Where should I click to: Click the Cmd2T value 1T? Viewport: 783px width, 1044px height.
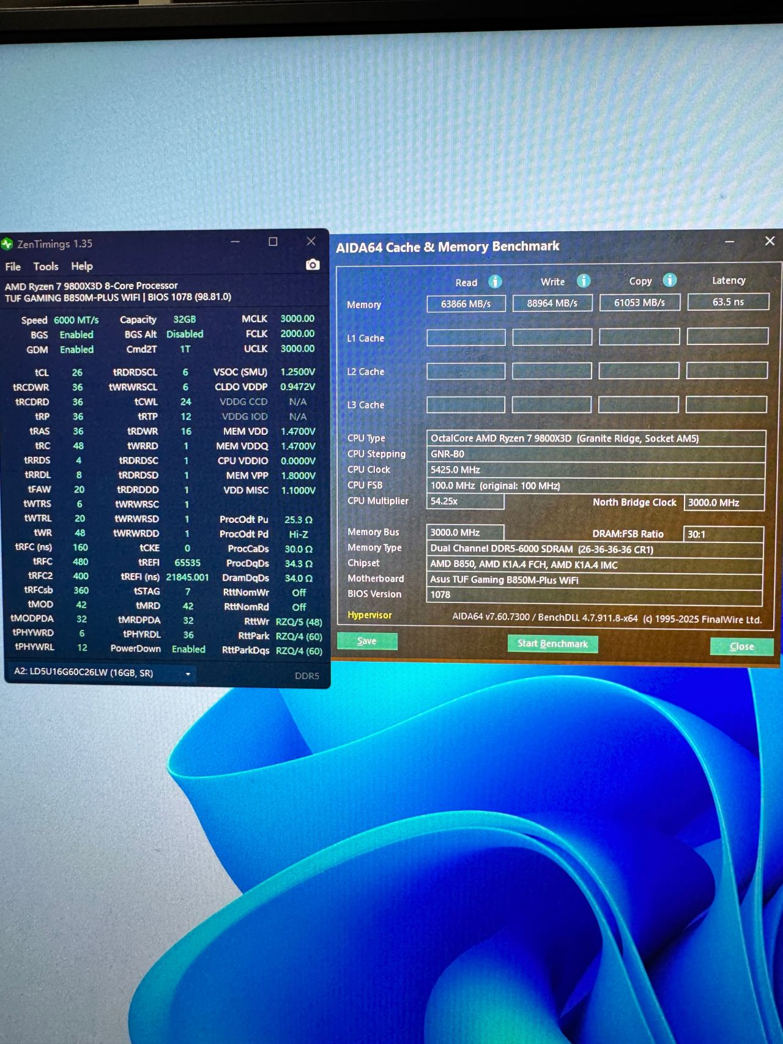point(185,349)
